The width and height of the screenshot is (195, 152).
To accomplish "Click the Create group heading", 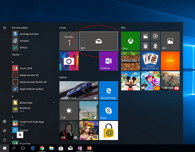I will click(x=63, y=28).
